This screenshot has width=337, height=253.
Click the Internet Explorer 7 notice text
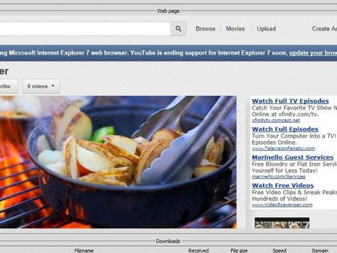[x=144, y=53]
